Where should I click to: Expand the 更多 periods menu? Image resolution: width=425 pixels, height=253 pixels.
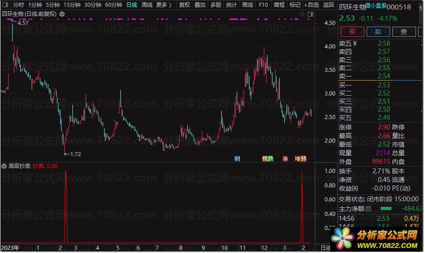[164, 5]
